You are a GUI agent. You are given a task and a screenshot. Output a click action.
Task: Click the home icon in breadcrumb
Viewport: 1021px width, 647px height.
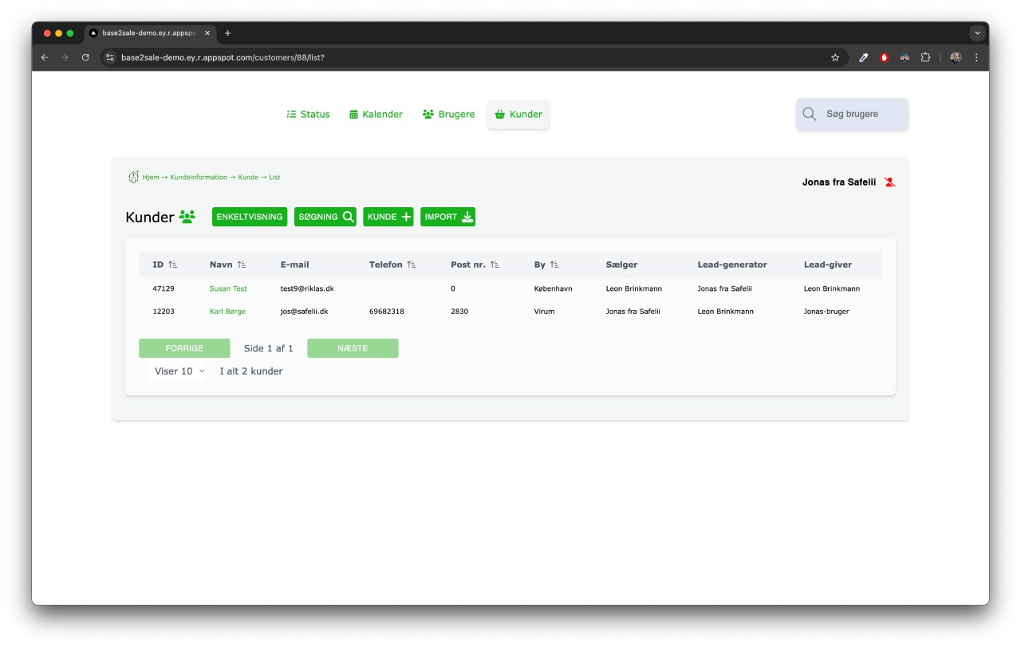(133, 177)
